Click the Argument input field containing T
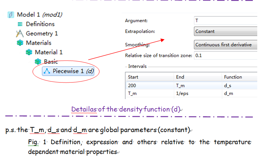The image size is (264, 159). click(225, 21)
